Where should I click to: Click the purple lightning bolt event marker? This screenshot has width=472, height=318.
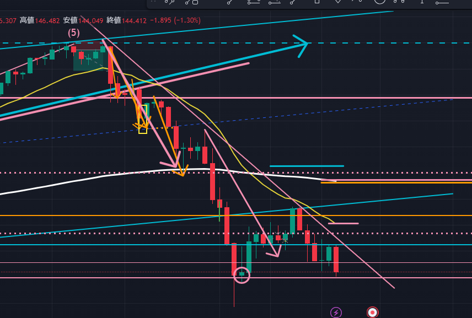[x=336, y=312]
